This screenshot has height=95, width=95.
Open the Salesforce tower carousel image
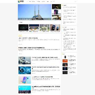[x=35, y=12]
